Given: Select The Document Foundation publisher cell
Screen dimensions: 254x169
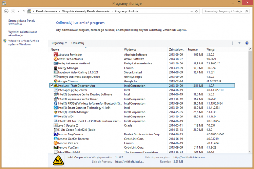Looking at the screenshot, I should 141,152.
